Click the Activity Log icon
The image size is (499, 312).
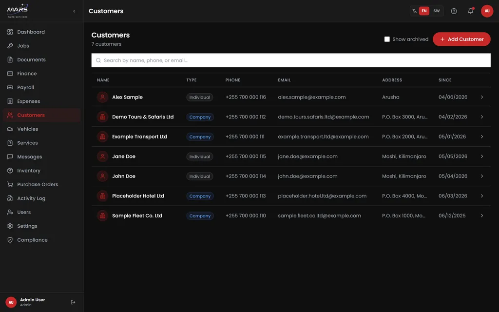click(10, 198)
